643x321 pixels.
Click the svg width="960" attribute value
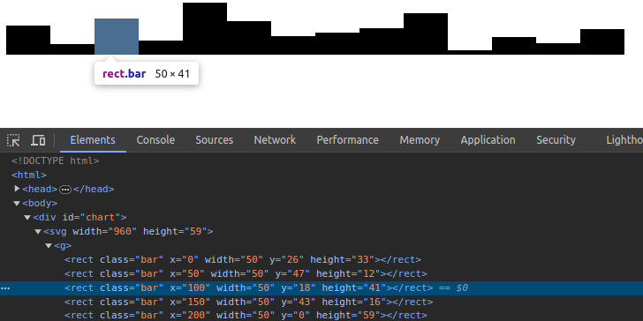(122, 231)
